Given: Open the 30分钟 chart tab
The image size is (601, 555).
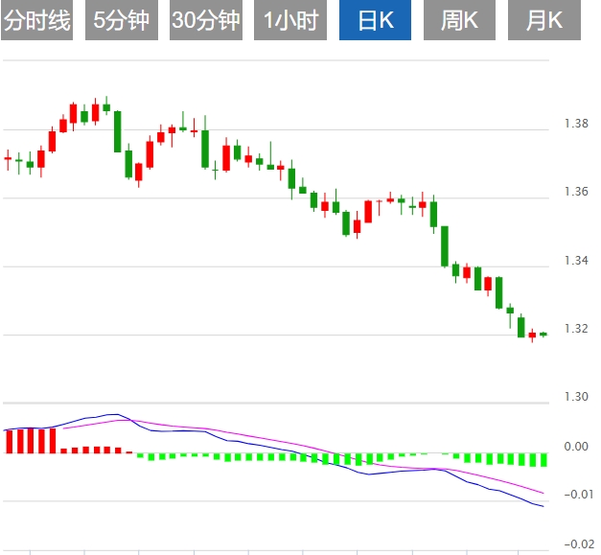Looking at the screenshot, I should (x=205, y=21).
